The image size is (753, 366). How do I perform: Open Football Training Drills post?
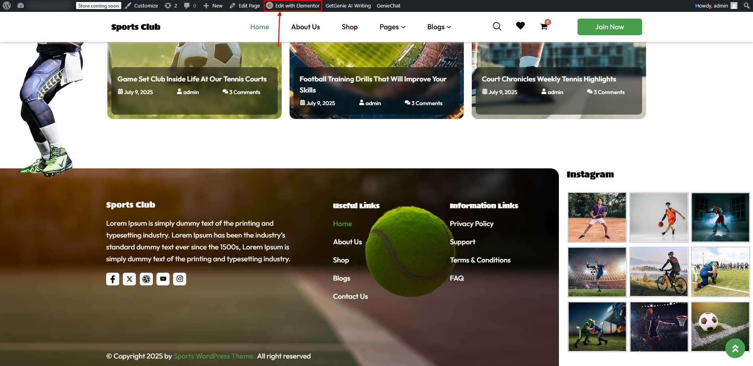pos(373,85)
